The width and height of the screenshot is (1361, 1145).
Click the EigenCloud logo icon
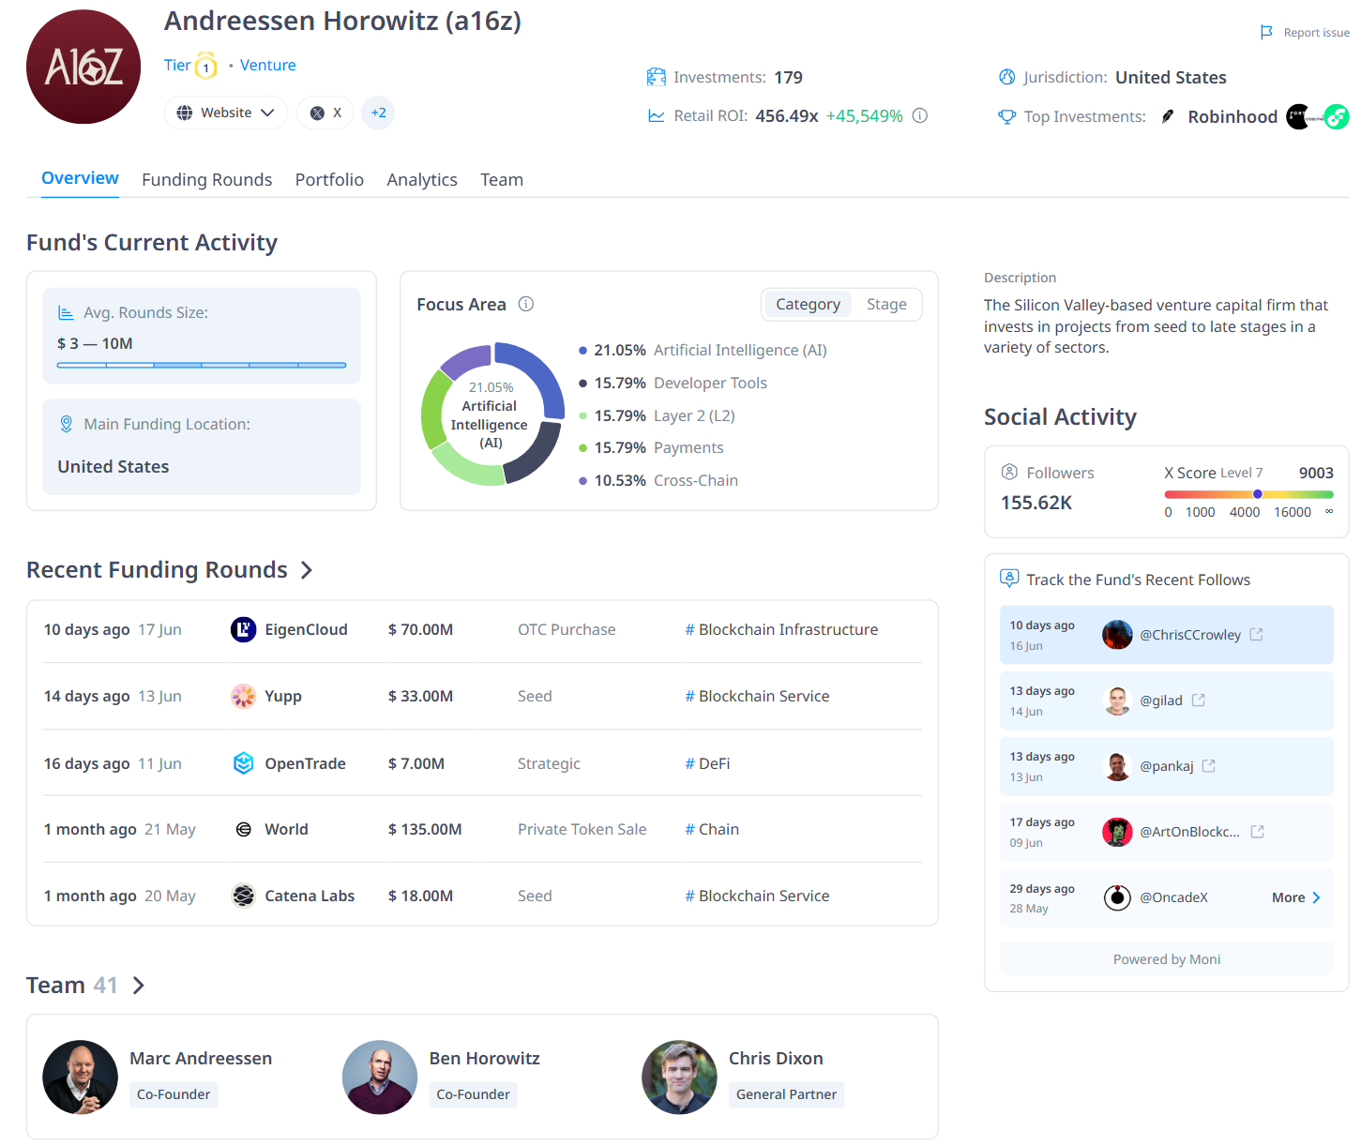pyautogui.click(x=244, y=629)
